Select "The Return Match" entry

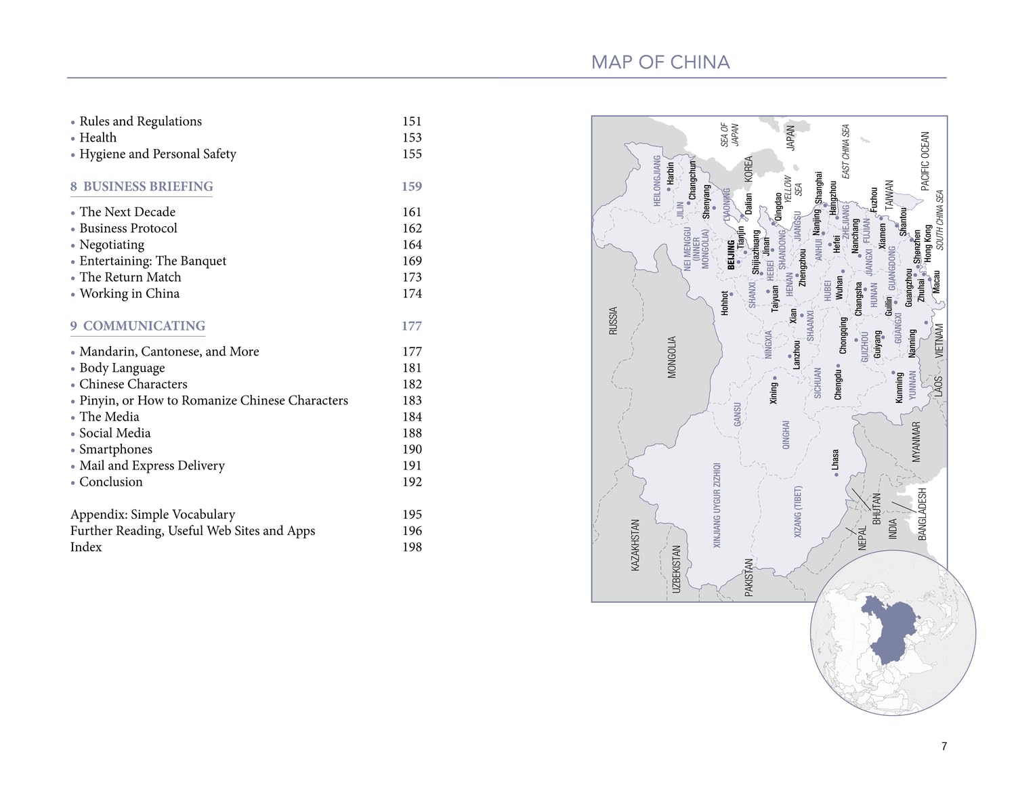point(131,277)
